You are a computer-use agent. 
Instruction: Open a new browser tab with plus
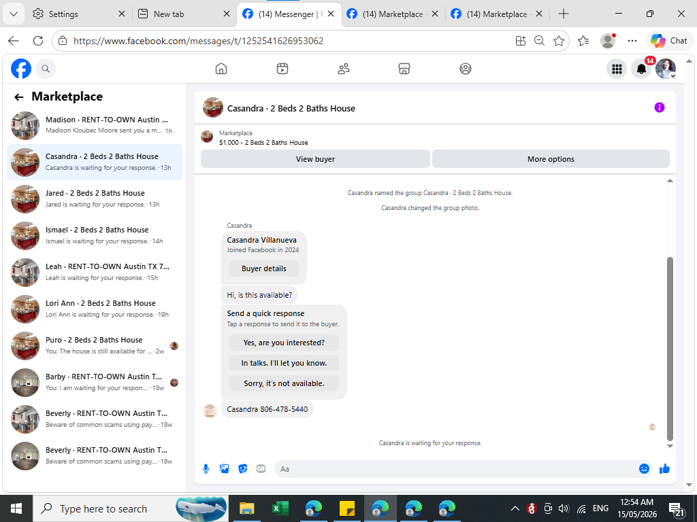tap(564, 14)
